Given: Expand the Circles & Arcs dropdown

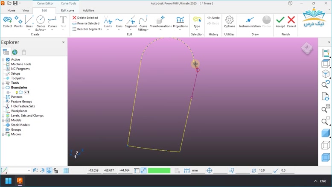Looking at the screenshot, I should click(41, 30).
